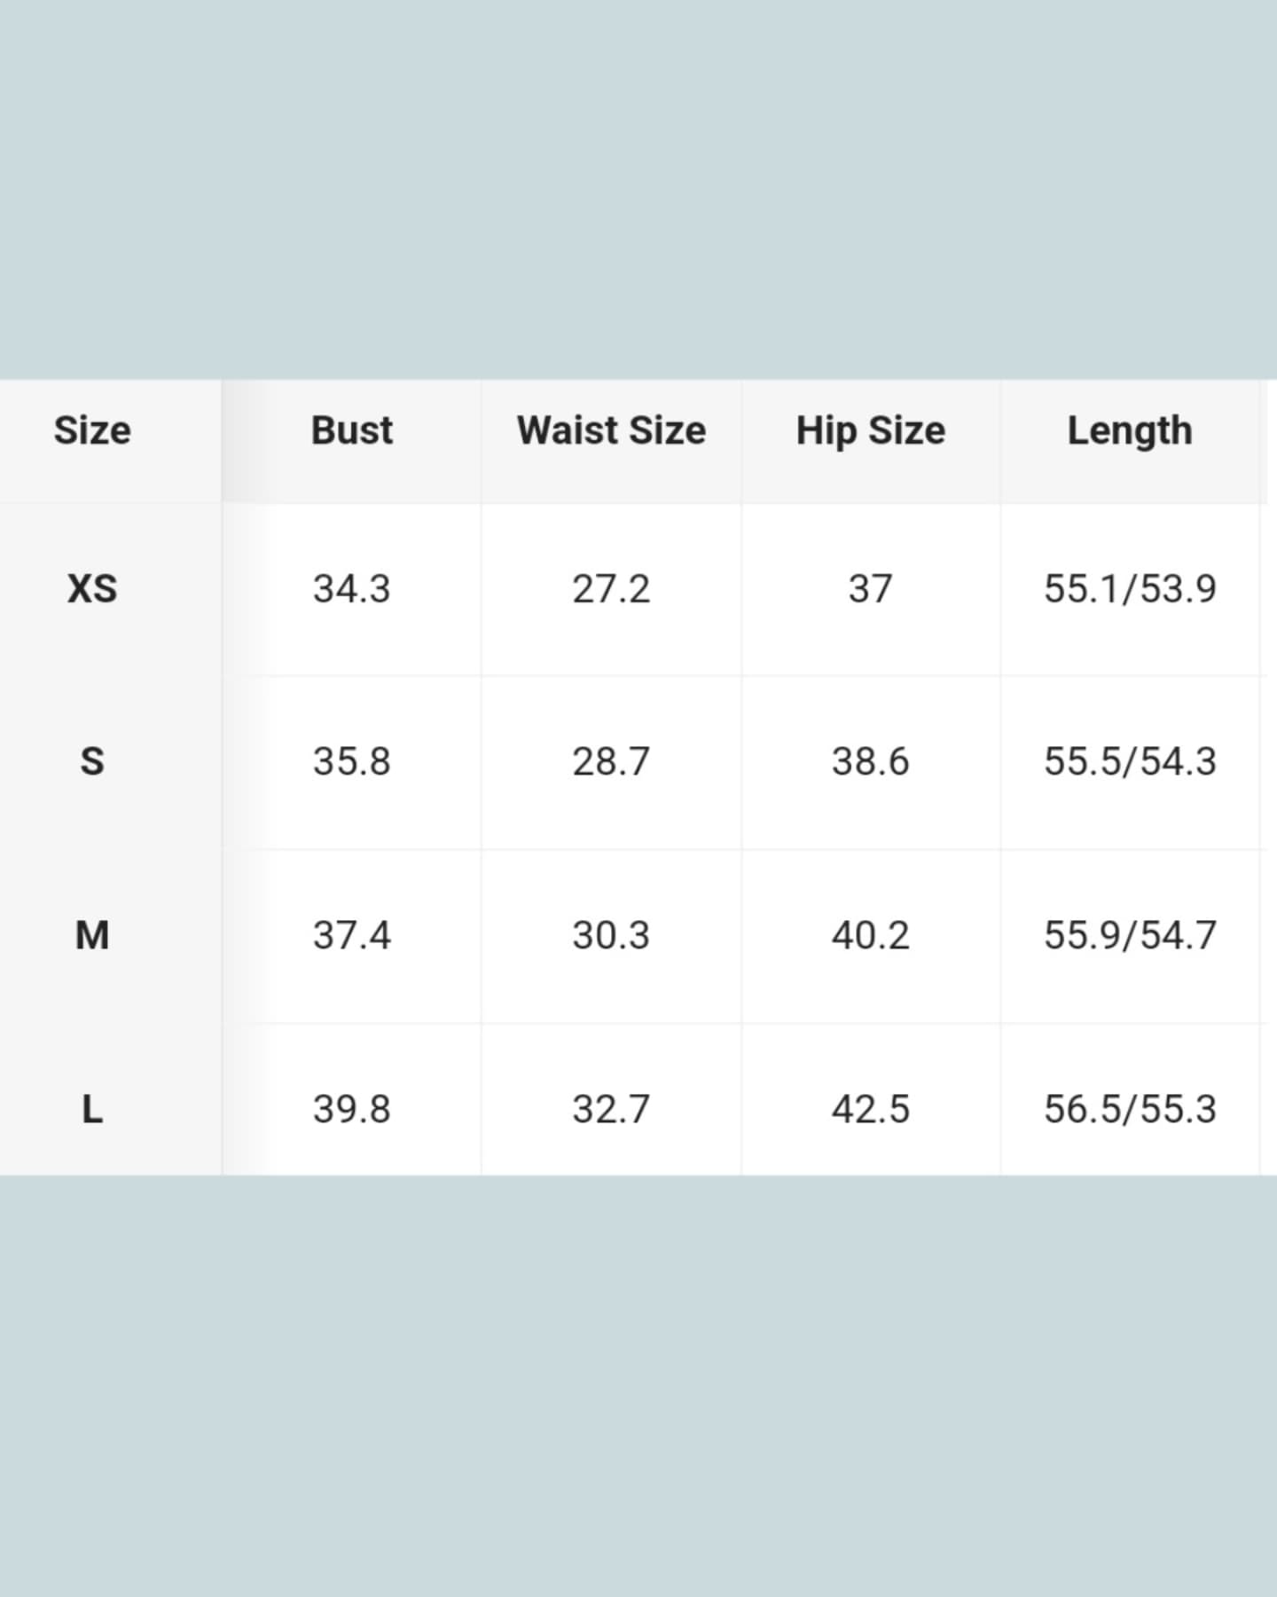Image resolution: width=1277 pixels, height=1597 pixels.
Task: Click the XS hip value 37
Action: [870, 589]
